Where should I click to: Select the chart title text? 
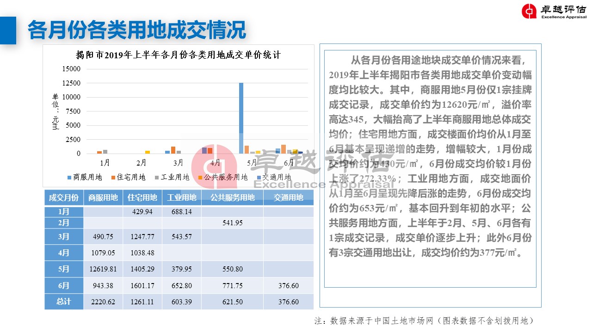(179, 55)
